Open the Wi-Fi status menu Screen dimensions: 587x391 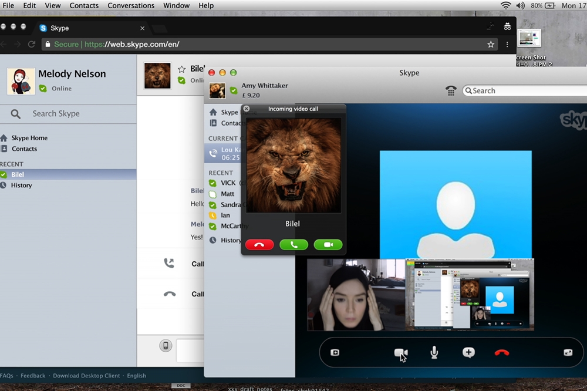[506, 6]
